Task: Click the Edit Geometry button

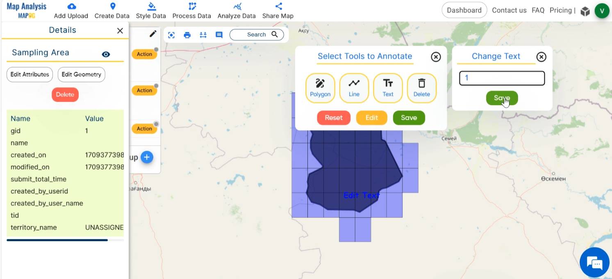Action: tap(81, 75)
